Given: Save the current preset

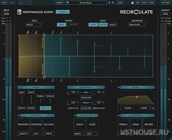Looking at the screenshot, I should pyautogui.click(x=120, y=2).
